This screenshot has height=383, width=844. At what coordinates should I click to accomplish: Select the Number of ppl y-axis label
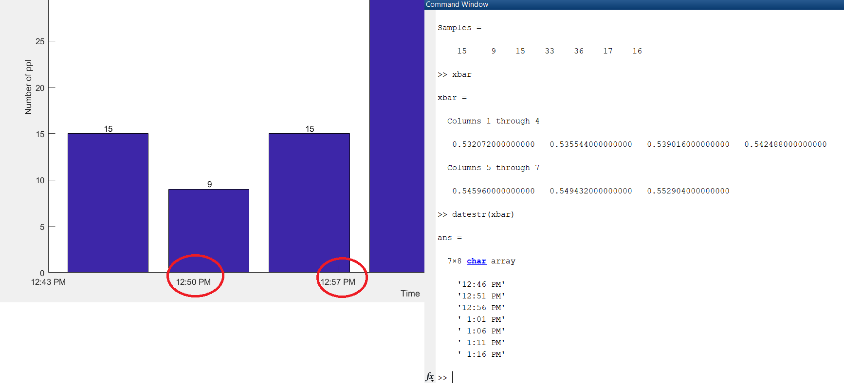click(x=28, y=87)
